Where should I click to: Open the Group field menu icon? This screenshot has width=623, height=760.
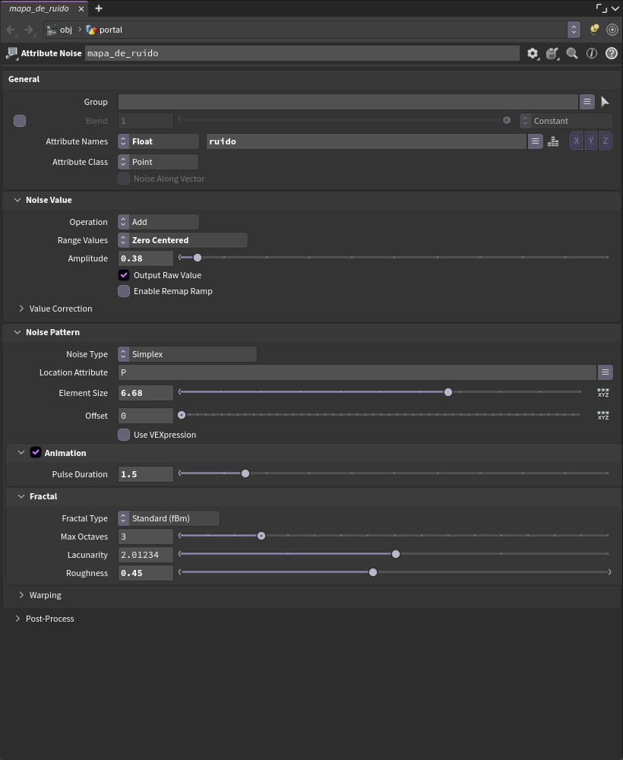[587, 102]
